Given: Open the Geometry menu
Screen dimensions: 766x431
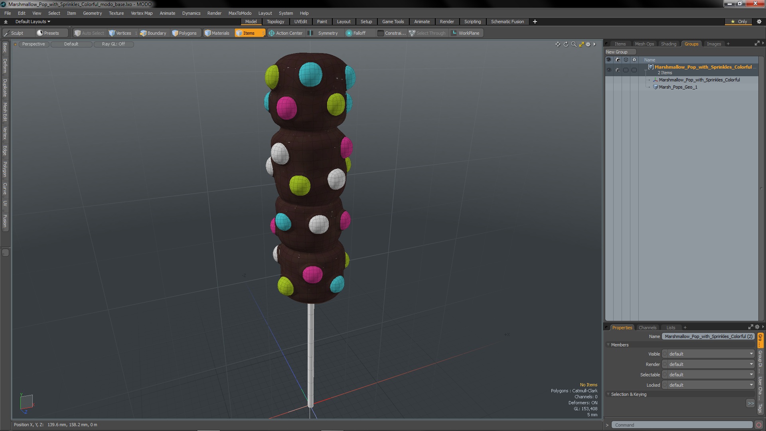Looking at the screenshot, I should pos(92,13).
